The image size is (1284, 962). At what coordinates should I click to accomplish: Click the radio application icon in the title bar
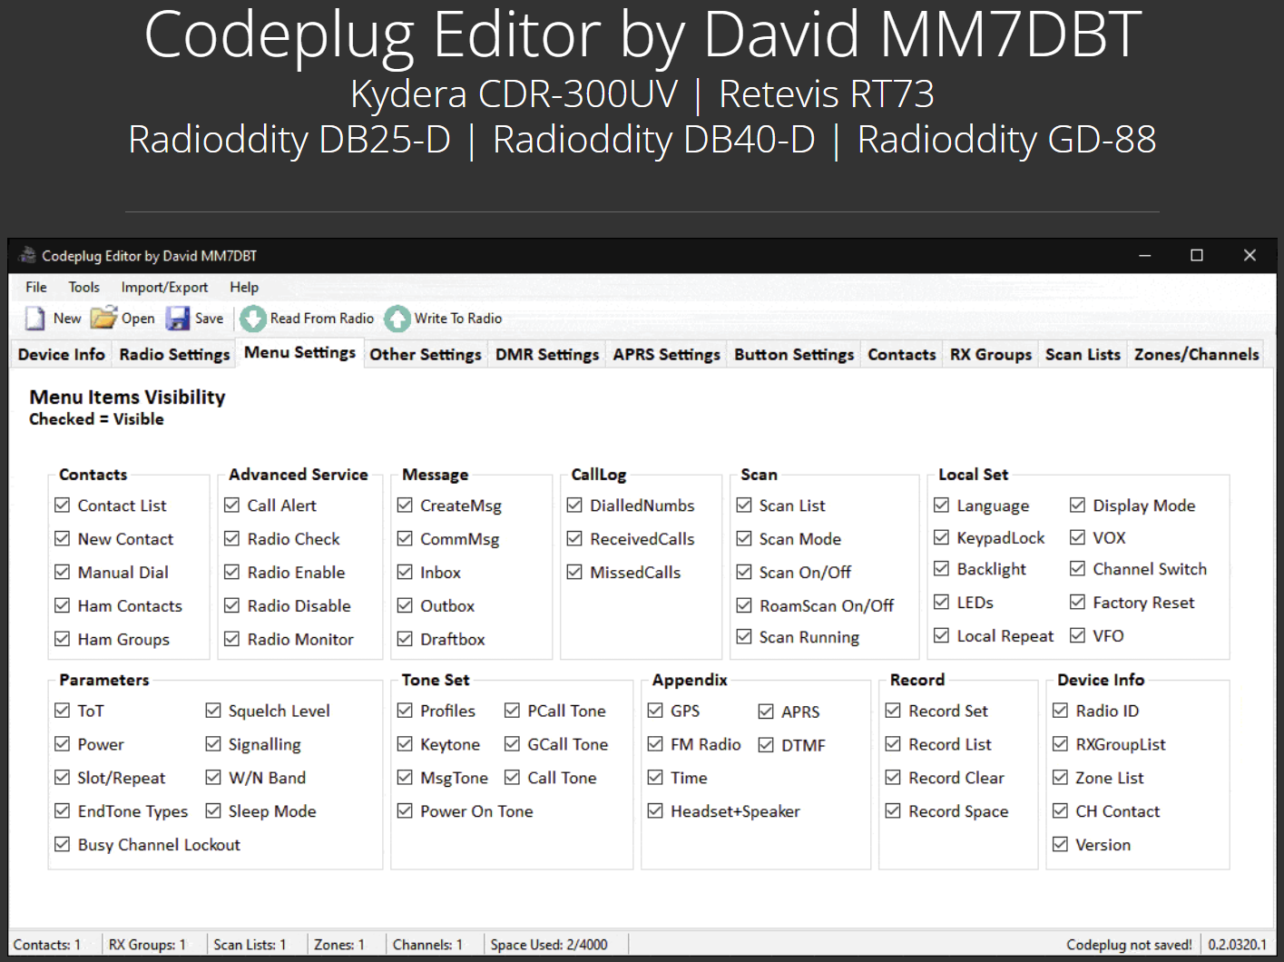[x=27, y=255]
